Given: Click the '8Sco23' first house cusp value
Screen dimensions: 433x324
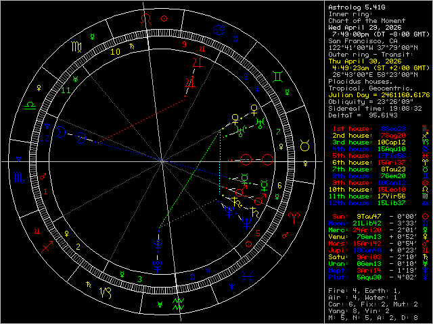Looking at the screenshot, I should [393, 129].
